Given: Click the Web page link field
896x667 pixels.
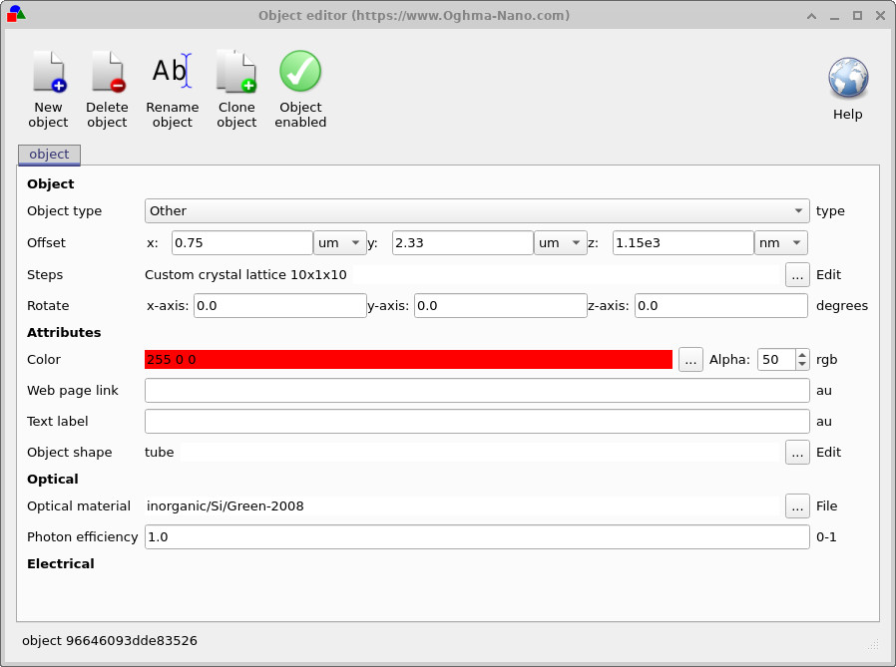Looking at the screenshot, I should (x=477, y=391).
